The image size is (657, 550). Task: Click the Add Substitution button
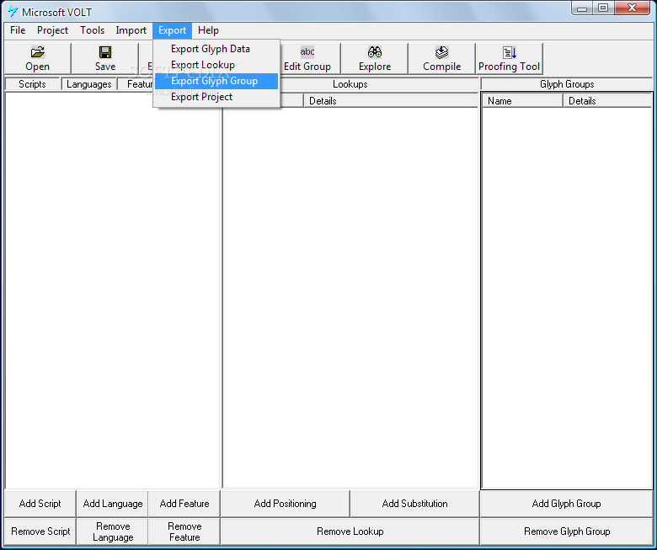pyautogui.click(x=414, y=504)
